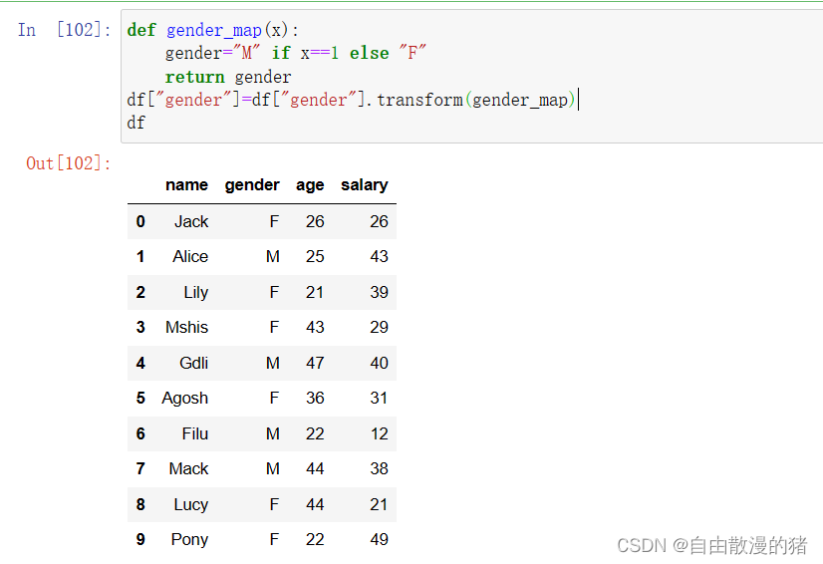Click salary value 21 in Lucy row

(x=379, y=504)
